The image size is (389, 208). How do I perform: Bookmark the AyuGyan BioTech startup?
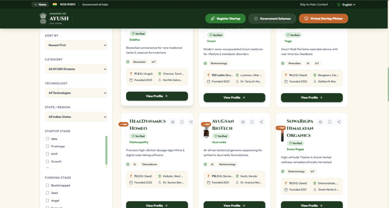coord(252,122)
